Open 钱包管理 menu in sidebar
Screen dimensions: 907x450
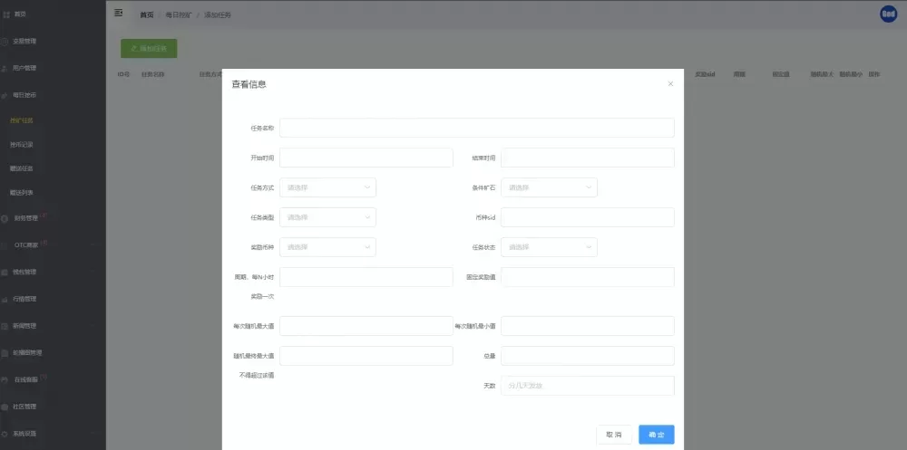pyautogui.click(x=24, y=272)
